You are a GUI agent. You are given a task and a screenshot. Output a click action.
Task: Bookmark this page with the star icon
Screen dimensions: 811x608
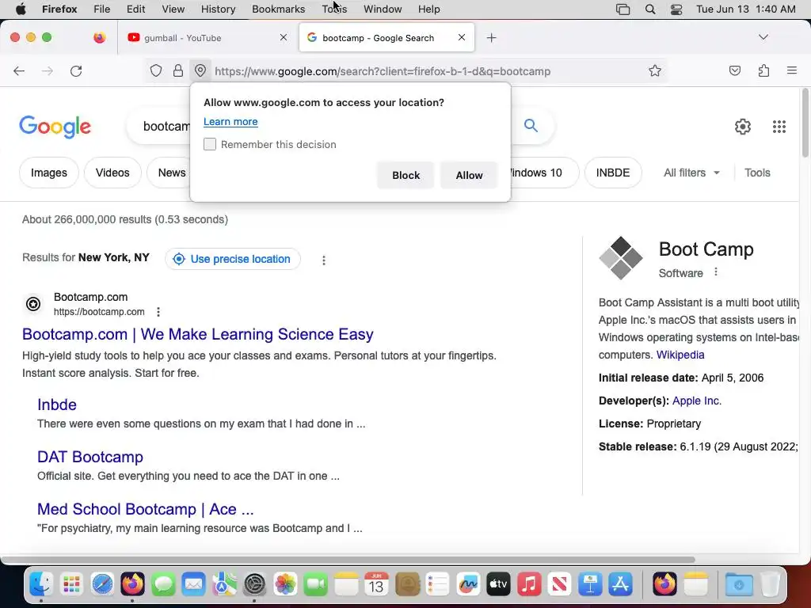[x=655, y=70]
